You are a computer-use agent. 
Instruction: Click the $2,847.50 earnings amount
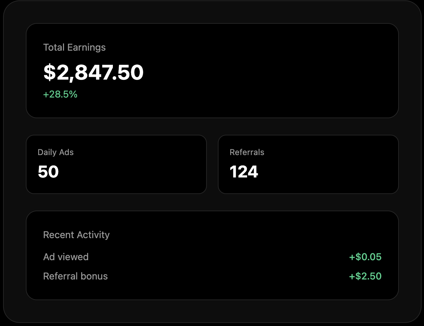tap(93, 73)
